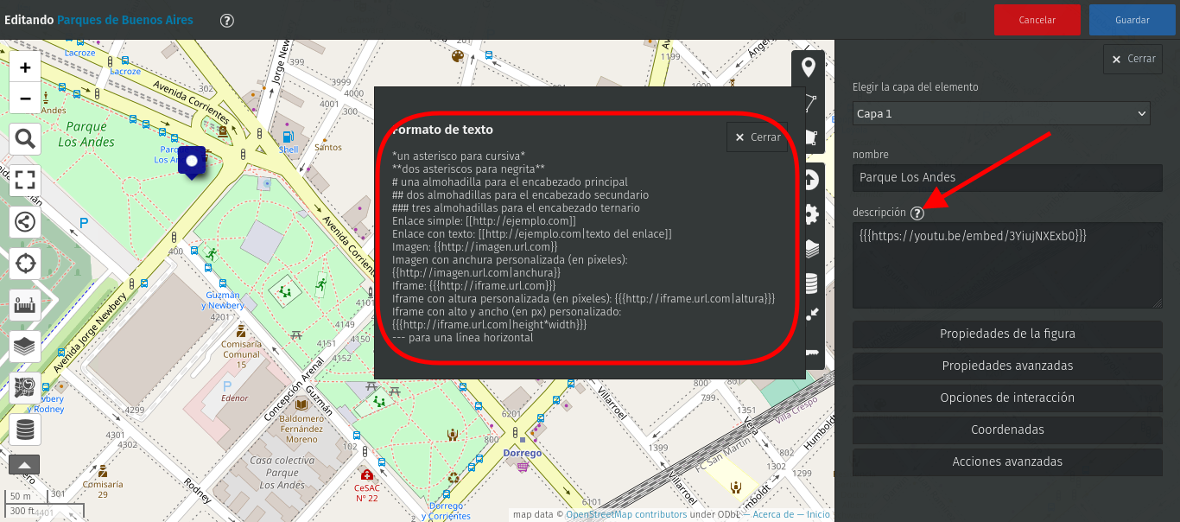Open the Capa 1 layer dropdown

(x=1001, y=113)
